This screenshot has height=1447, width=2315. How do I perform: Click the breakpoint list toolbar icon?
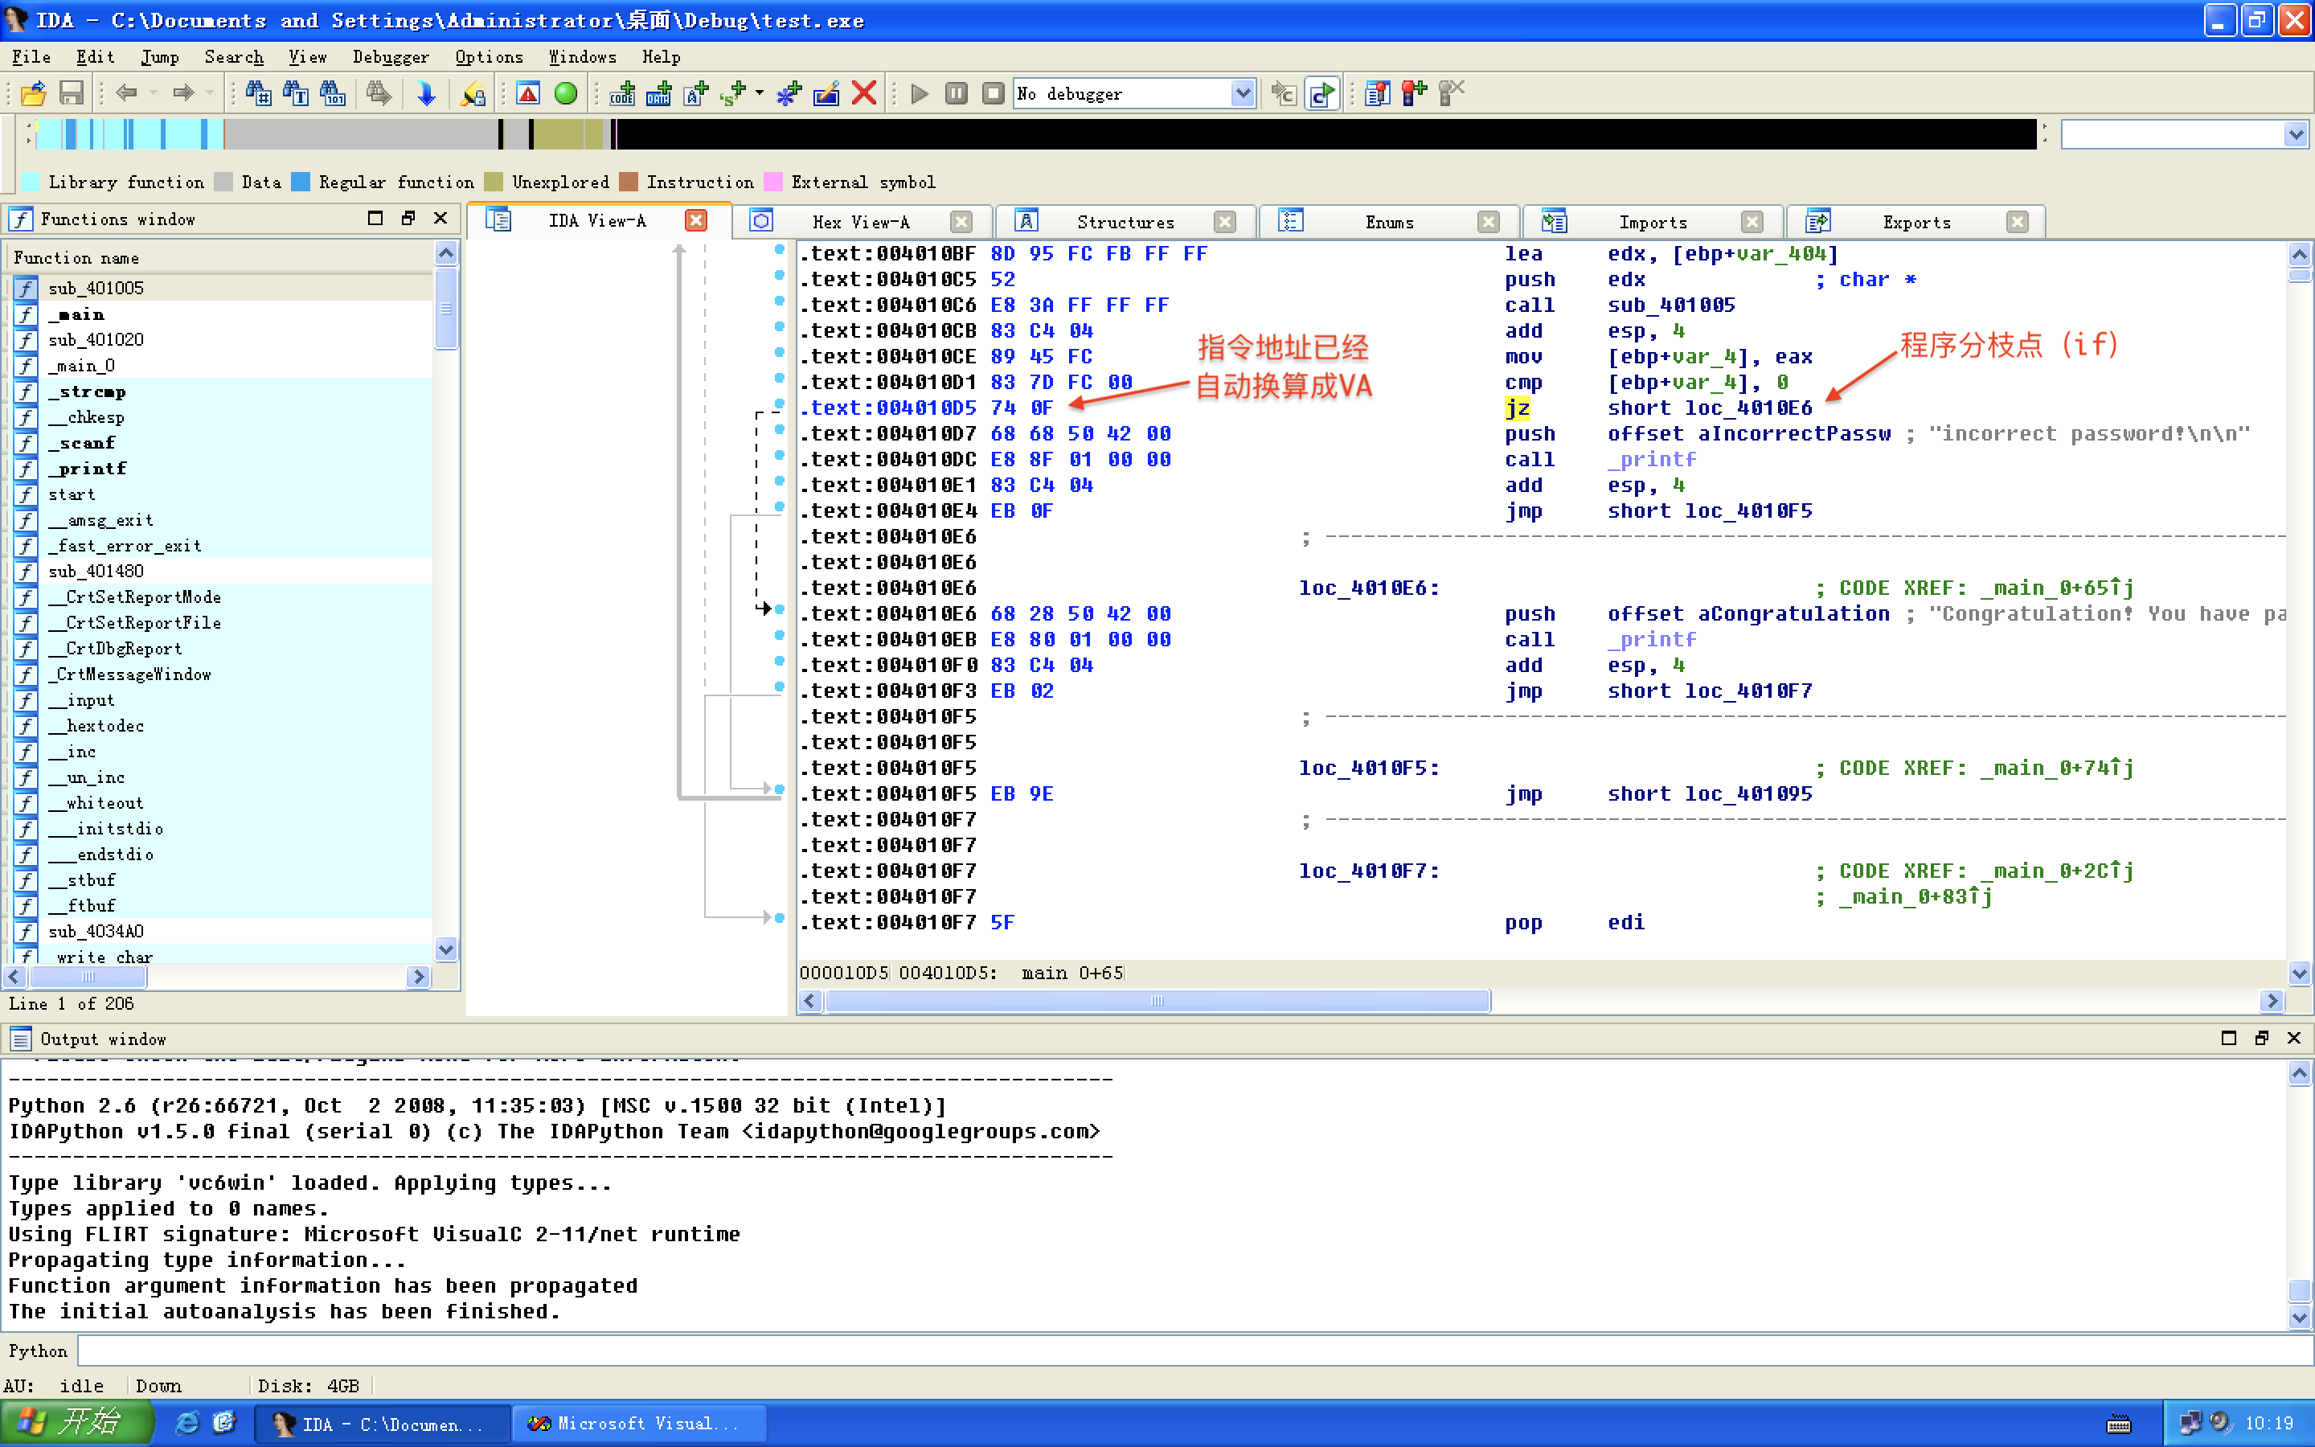1377,92
